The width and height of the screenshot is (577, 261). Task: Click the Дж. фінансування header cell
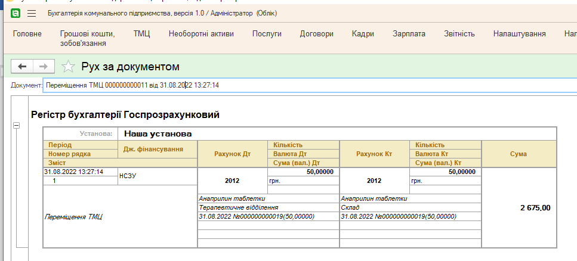tap(158, 149)
